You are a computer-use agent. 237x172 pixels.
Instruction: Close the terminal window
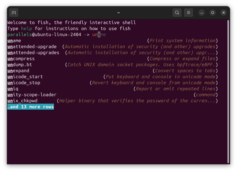point(224,13)
